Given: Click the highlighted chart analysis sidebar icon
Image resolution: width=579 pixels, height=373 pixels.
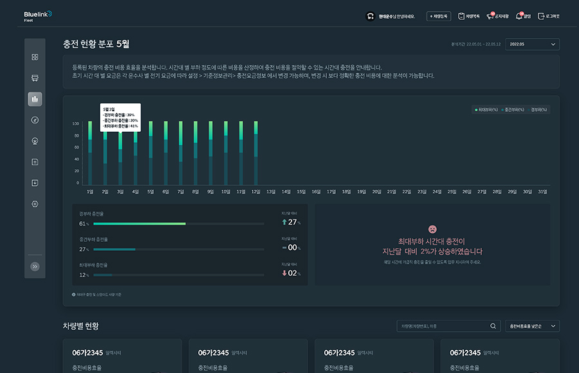Looking at the screenshot, I should point(35,99).
